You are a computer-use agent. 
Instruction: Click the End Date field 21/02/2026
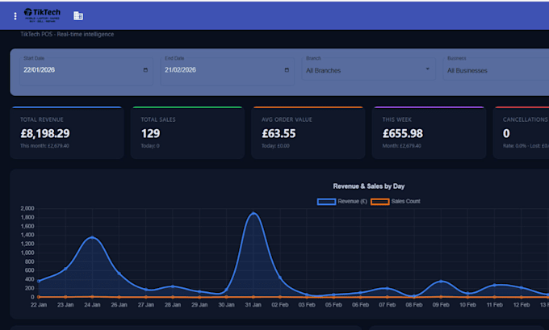coord(227,71)
